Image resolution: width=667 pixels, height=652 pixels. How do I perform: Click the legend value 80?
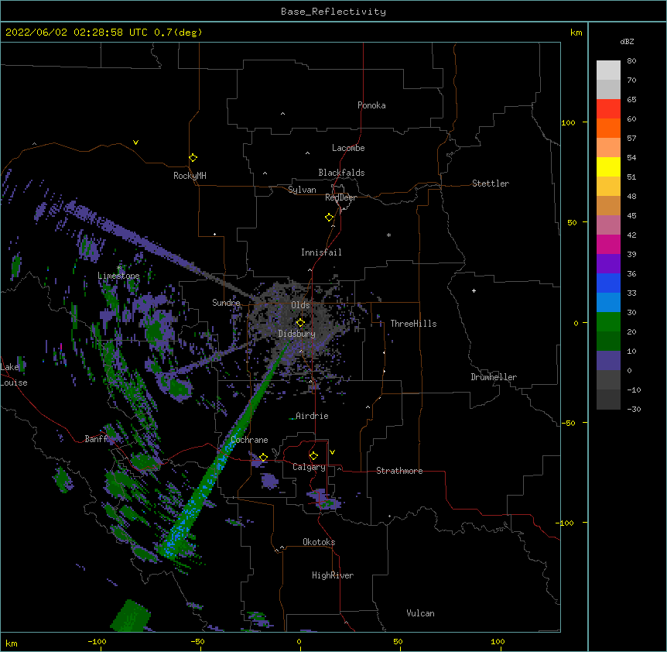[631, 61]
